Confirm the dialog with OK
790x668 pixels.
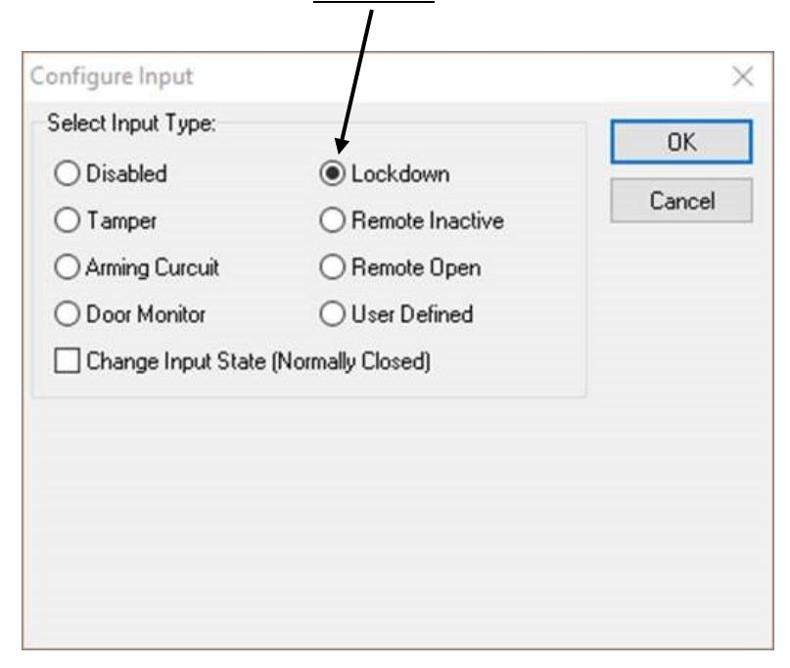point(681,142)
